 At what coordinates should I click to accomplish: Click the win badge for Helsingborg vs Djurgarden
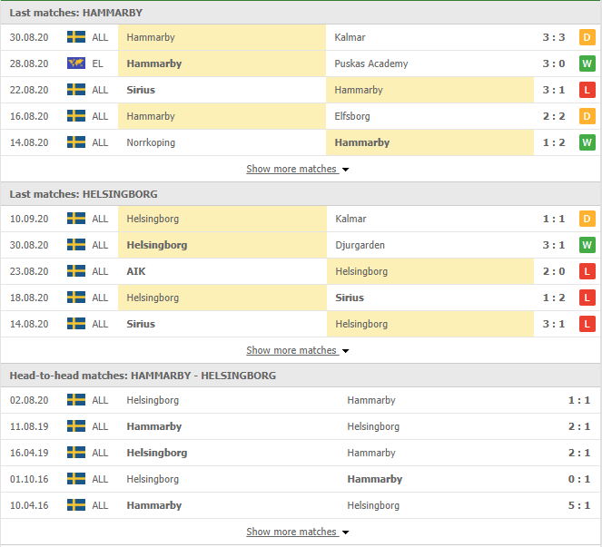click(587, 245)
